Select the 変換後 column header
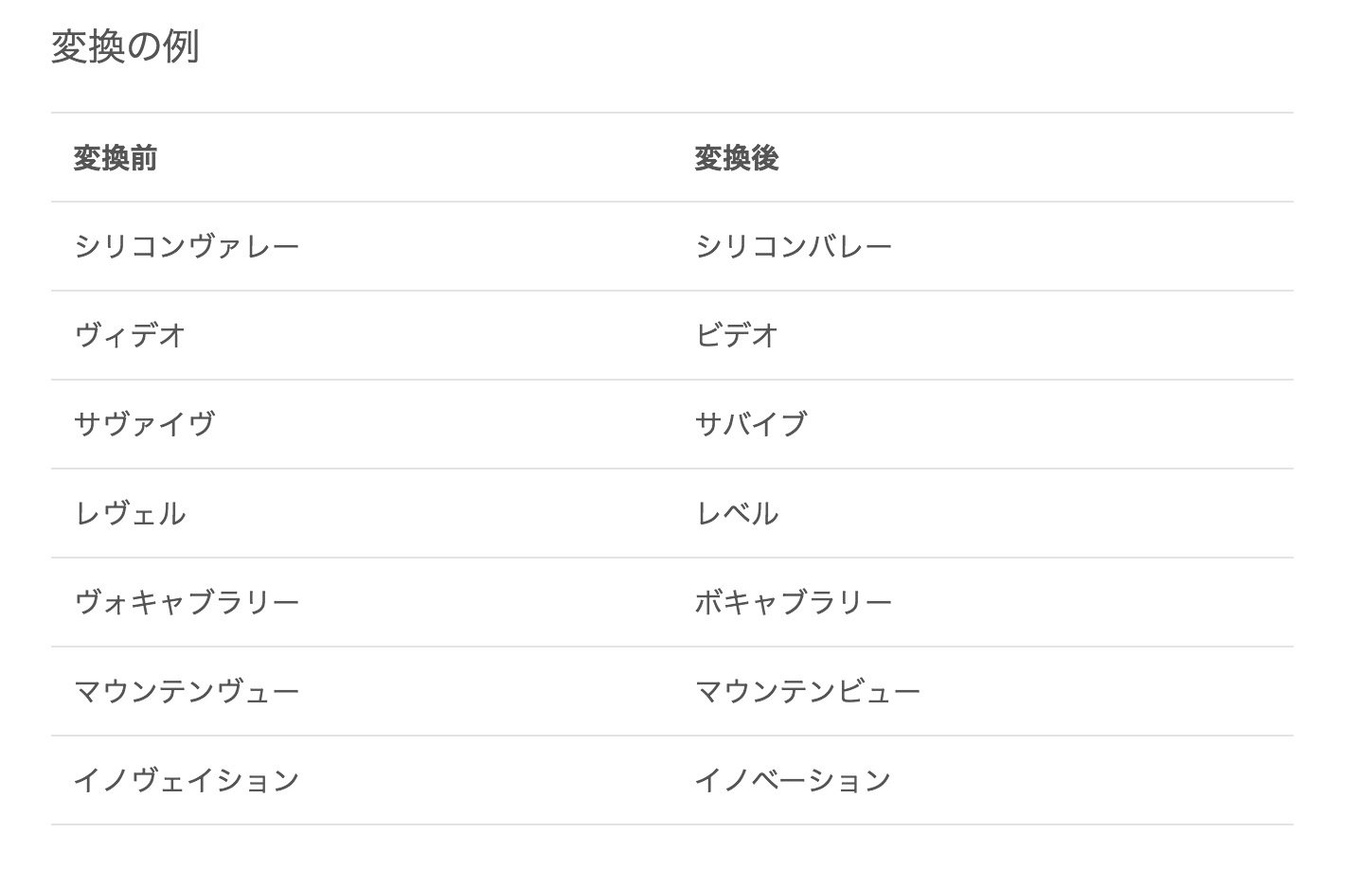Screen dimensions: 1358x869 click(736, 158)
